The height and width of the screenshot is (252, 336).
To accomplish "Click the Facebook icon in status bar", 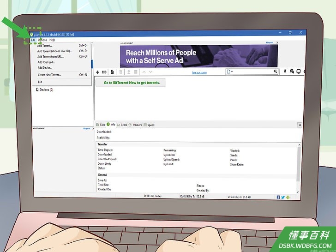I will [278, 197].
